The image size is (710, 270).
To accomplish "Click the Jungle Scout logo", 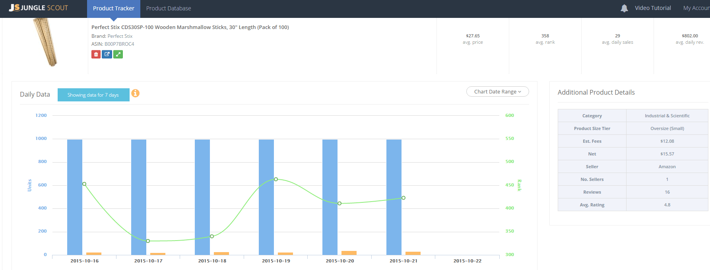I will point(39,8).
